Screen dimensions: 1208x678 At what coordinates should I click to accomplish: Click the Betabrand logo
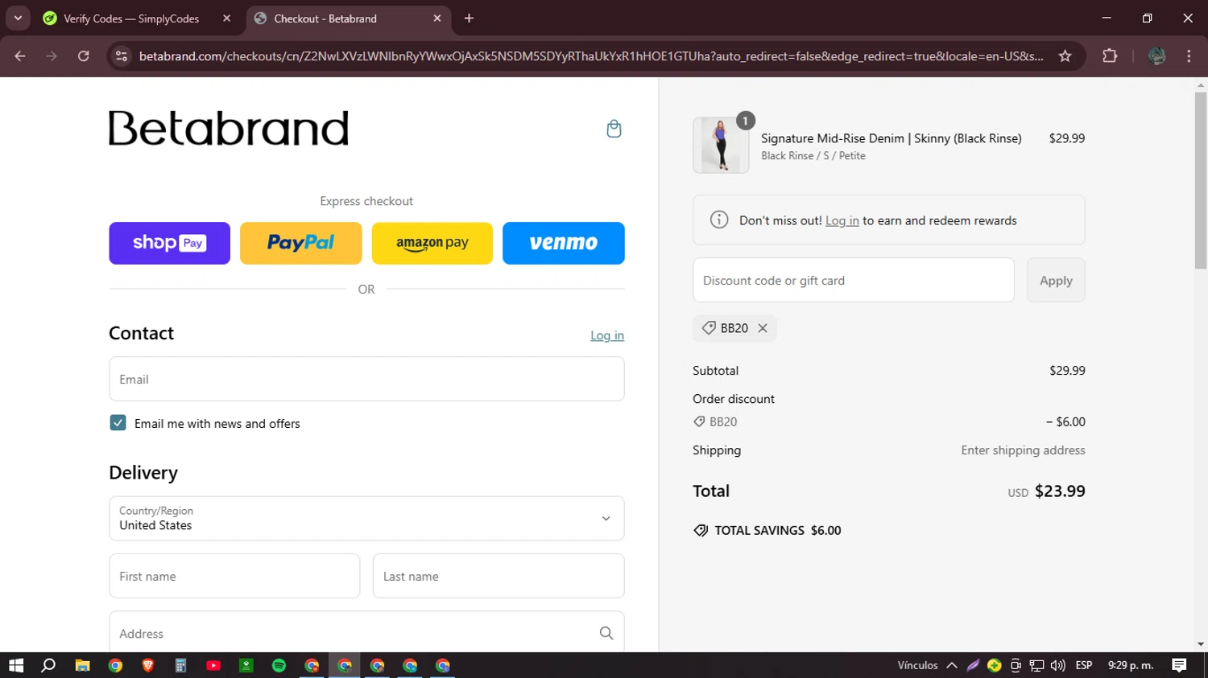click(229, 128)
